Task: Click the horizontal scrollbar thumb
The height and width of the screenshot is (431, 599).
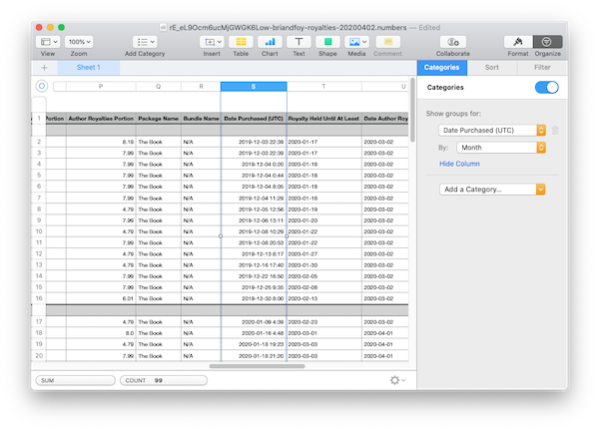Action: (x=258, y=366)
